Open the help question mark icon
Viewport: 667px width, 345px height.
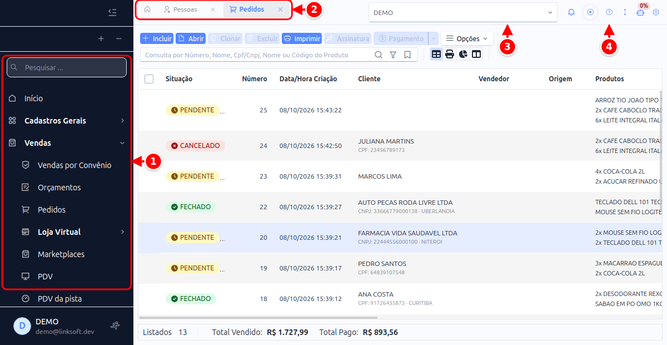point(609,12)
